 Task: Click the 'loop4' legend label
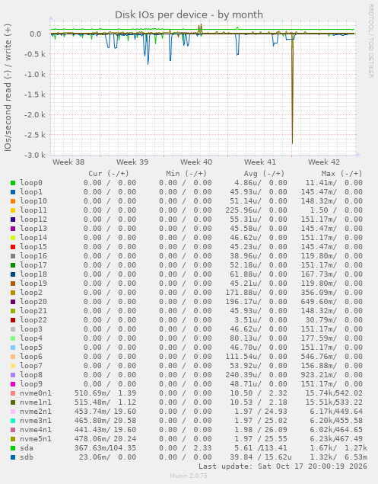point(31,338)
